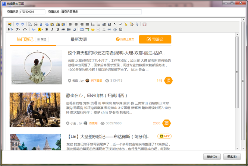Viewport: 248px width, 166px height.
Task: Paste from Word icon
Action: 63,24
